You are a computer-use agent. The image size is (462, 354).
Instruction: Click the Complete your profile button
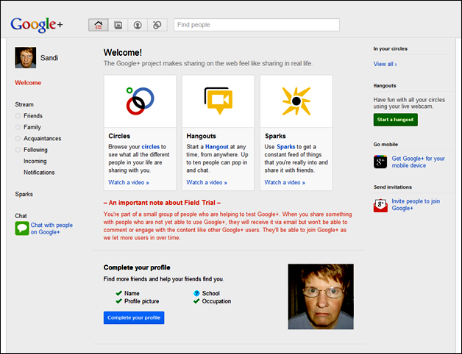(134, 317)
